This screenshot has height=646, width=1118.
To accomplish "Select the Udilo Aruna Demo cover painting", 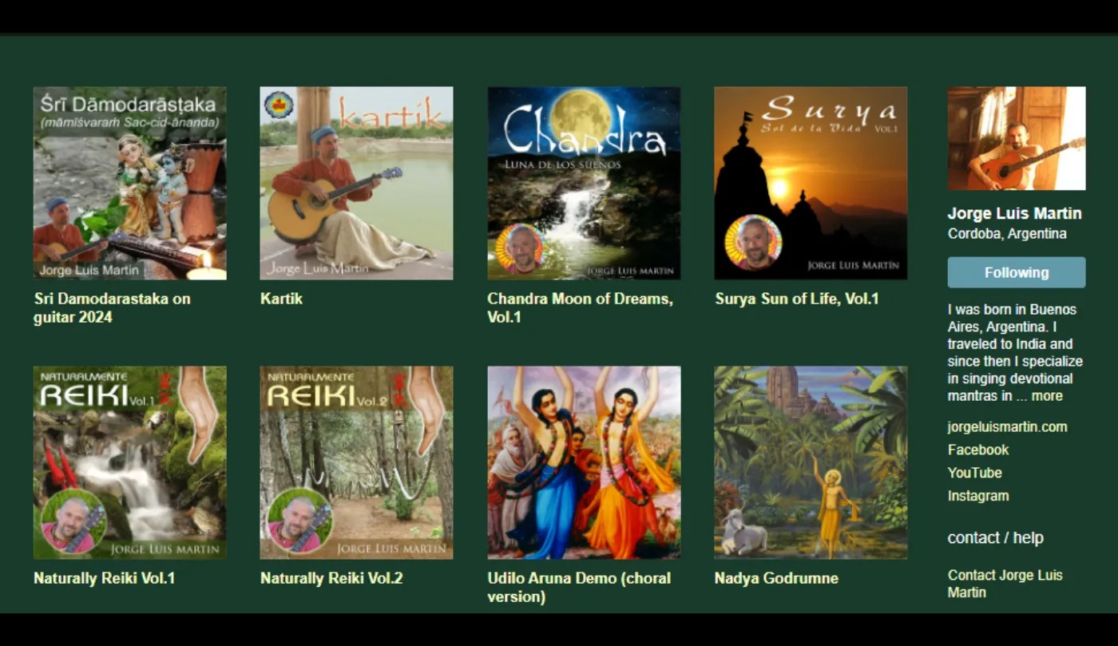I will (x=584, y=462).
